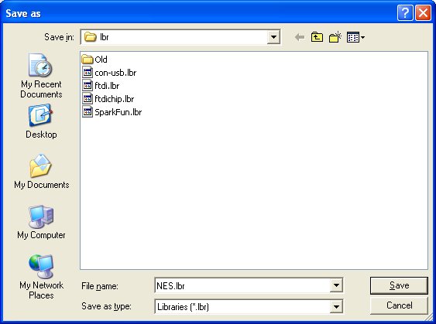Click the Save button
The height and width of the screenshot is (324, 436).
coord(399,285)
